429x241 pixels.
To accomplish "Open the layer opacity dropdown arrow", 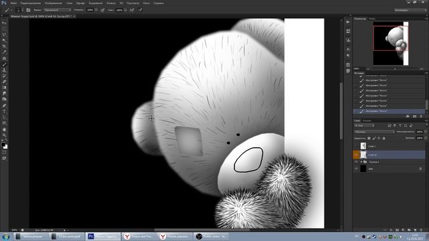I will pos(426,132).
